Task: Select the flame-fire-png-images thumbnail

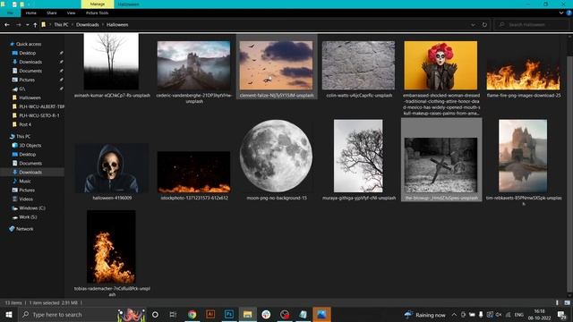Action: click(523, 74)
